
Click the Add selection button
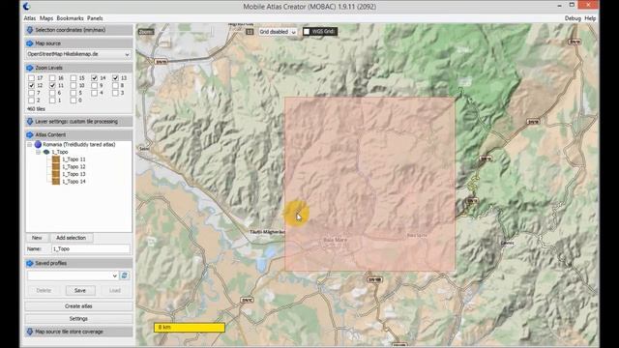(71, 238)
